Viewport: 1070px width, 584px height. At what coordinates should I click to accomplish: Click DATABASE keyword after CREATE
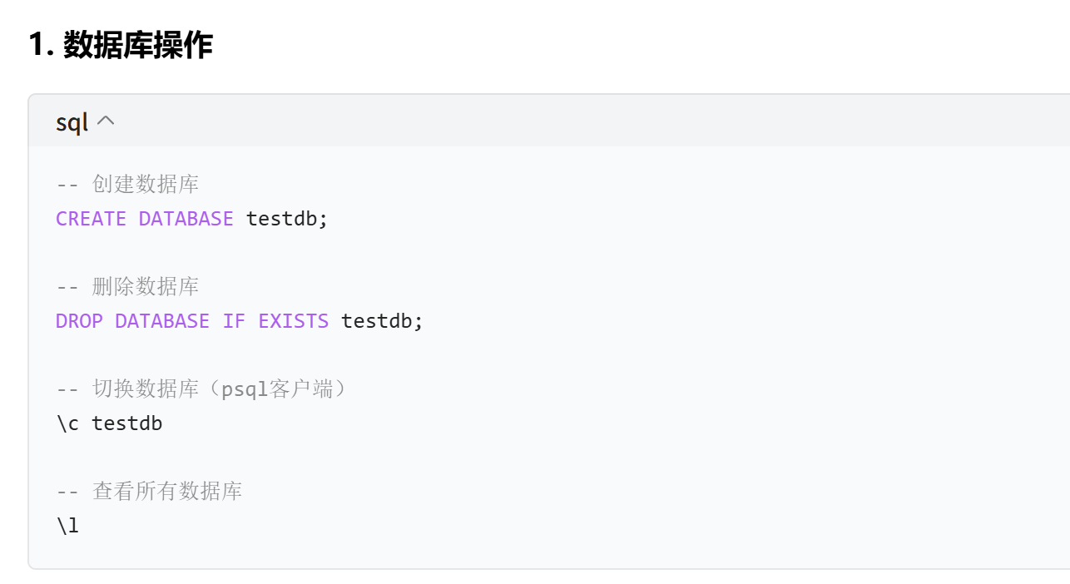(186, 219)
